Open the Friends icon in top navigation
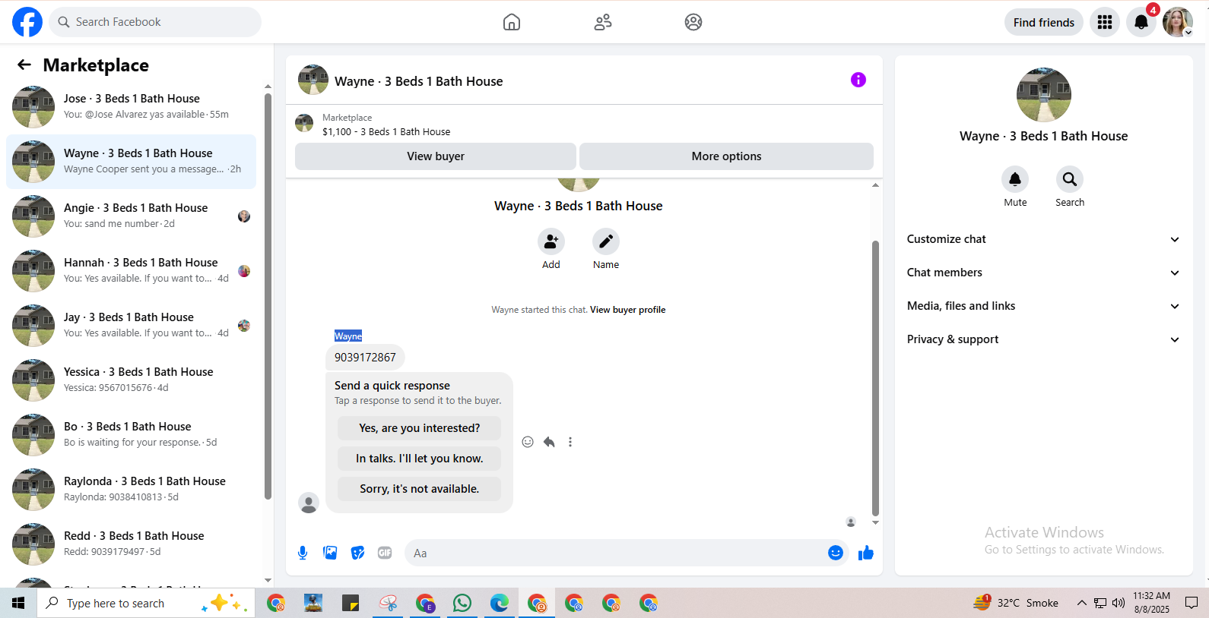Viewport: 1209px width, 618px height. [x=603, y=22]
